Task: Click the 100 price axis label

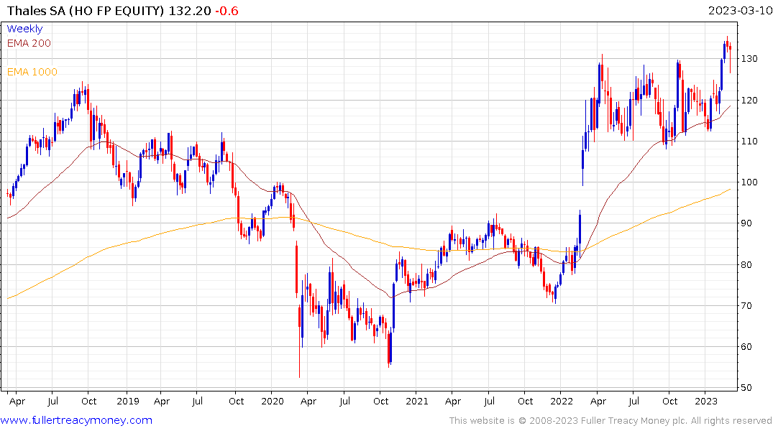Action: click(x=749, y=182)
